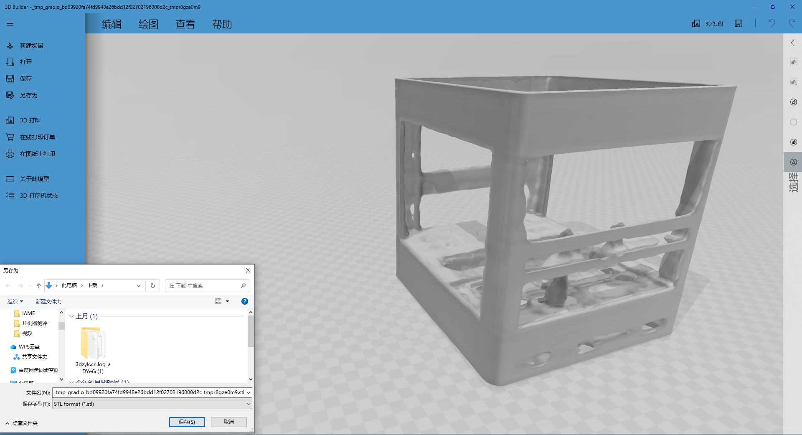
Task: Collapse folders with 隐藏文件夹
Action: (x=22, y=423)
